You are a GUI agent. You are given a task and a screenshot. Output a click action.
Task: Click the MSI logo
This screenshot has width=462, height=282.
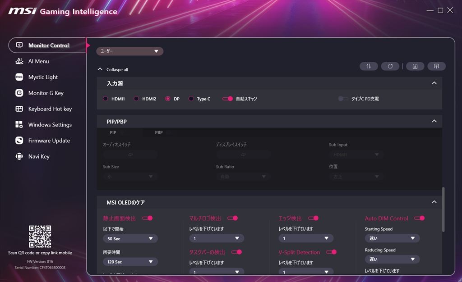coord(23,11)
